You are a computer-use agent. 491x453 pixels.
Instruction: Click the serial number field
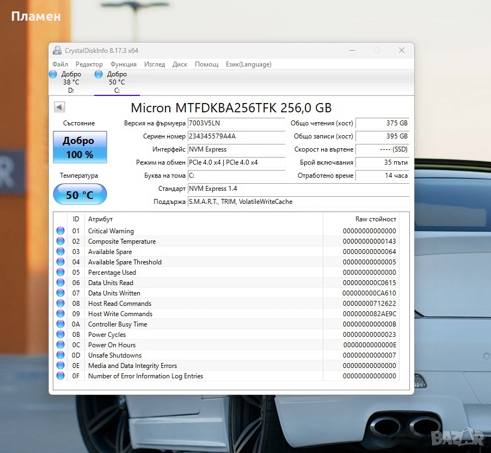click(236, 136)
